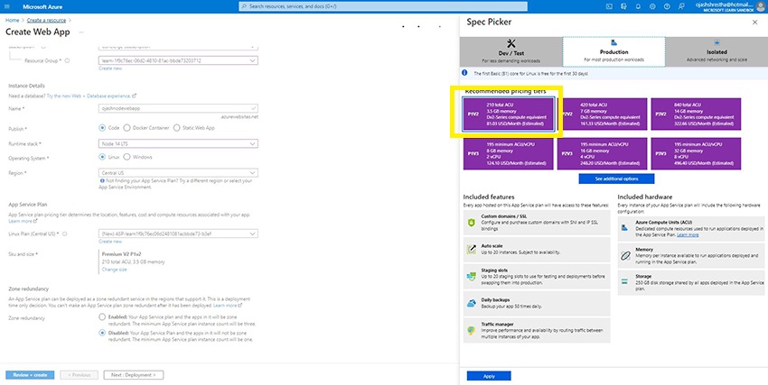This screenshot has width=768, height=385.
Task: Select the P3V2 pricing tier card
Action: coord(696,115)
